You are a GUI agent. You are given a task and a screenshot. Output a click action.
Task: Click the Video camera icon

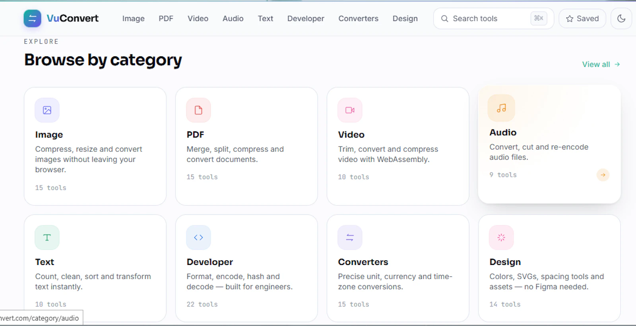tap(350, 110)
